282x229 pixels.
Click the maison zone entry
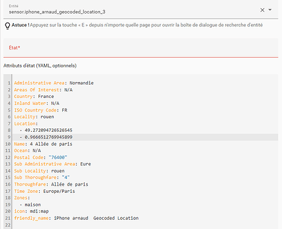point(32,205)
